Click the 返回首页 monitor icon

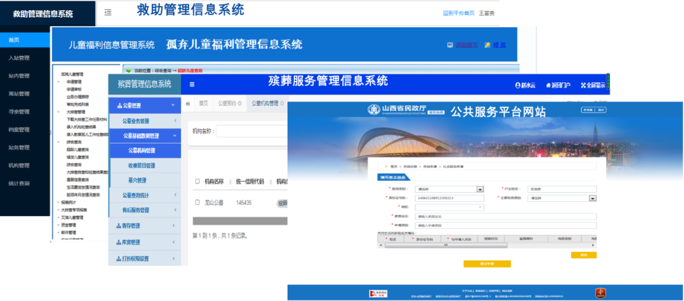click(x=450, y=45)
